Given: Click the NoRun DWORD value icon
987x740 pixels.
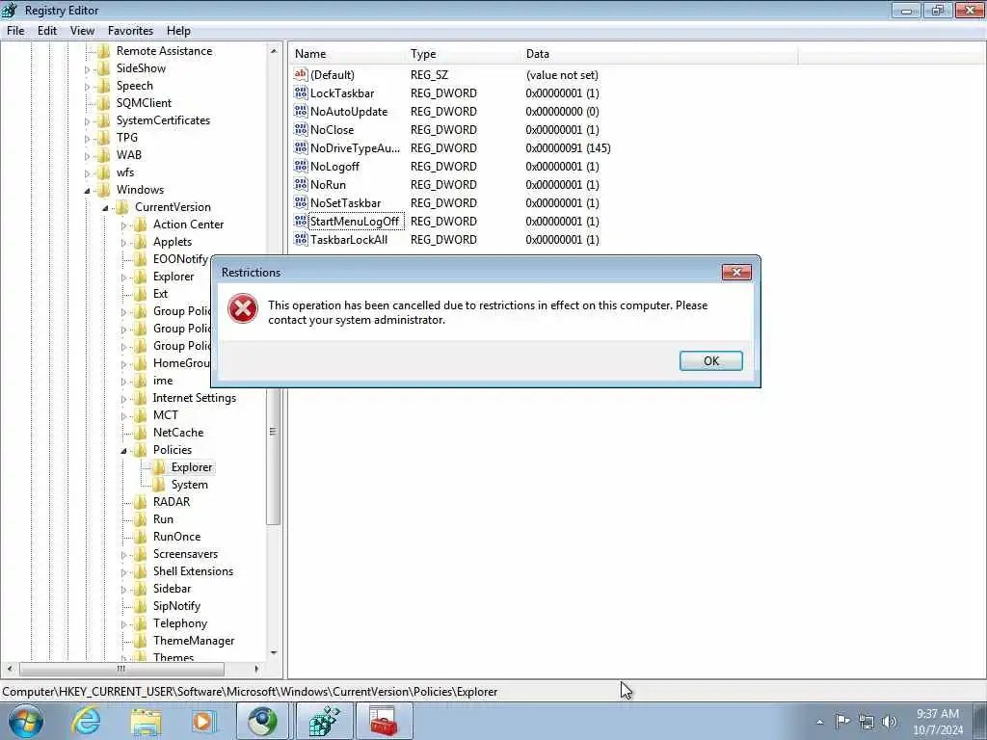Looking at the screenshot, I should tap(301, 184).
